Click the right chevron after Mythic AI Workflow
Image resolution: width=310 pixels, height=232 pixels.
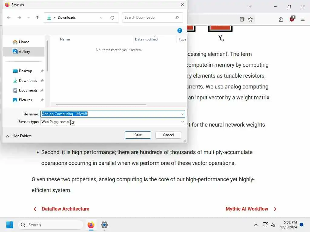[275, 209]
